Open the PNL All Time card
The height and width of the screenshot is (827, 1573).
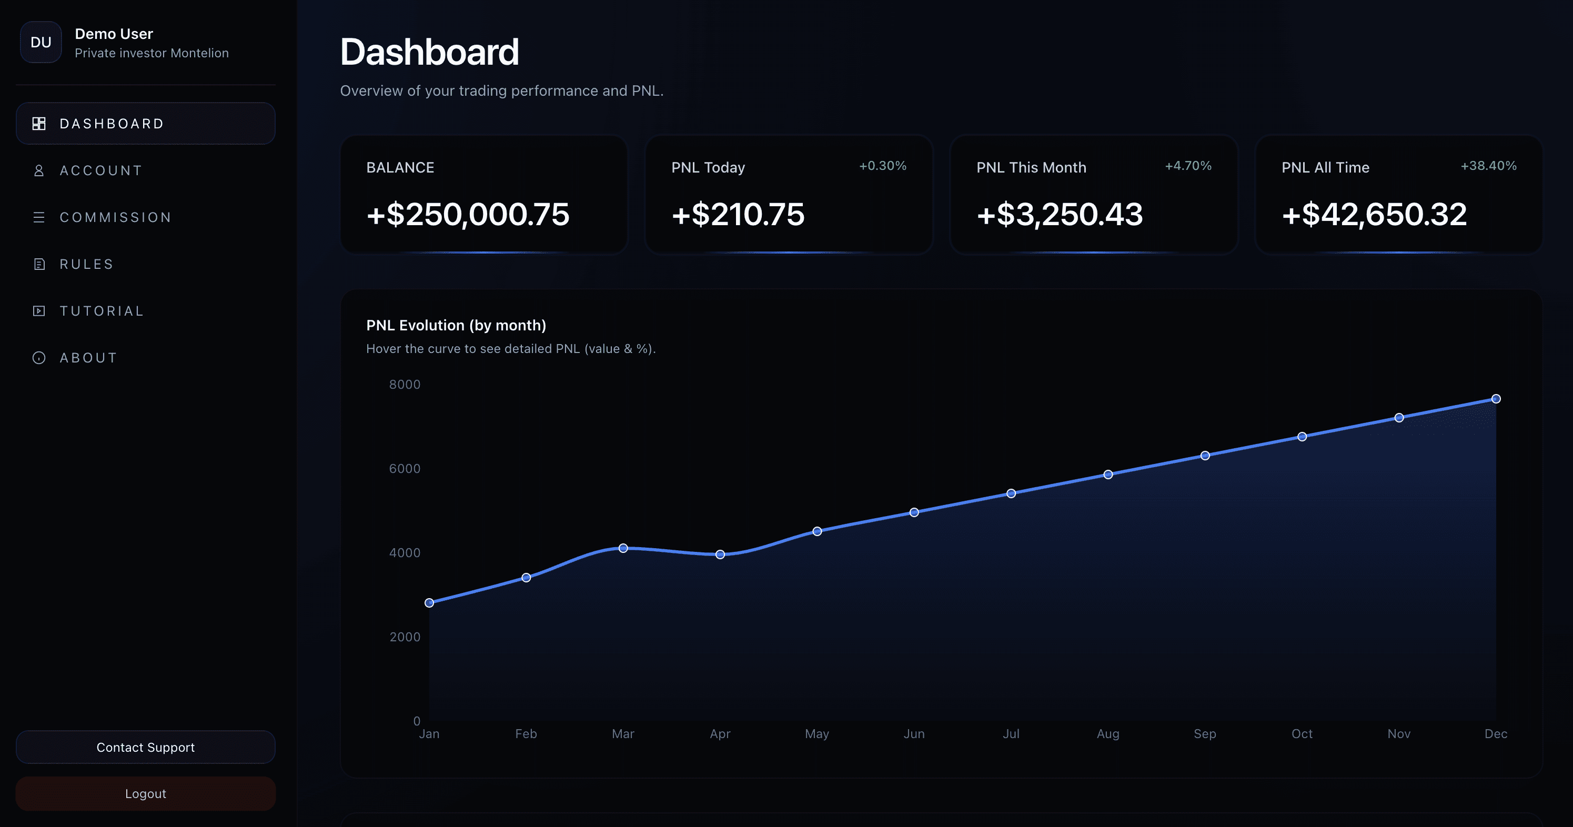click(1398, 194)
